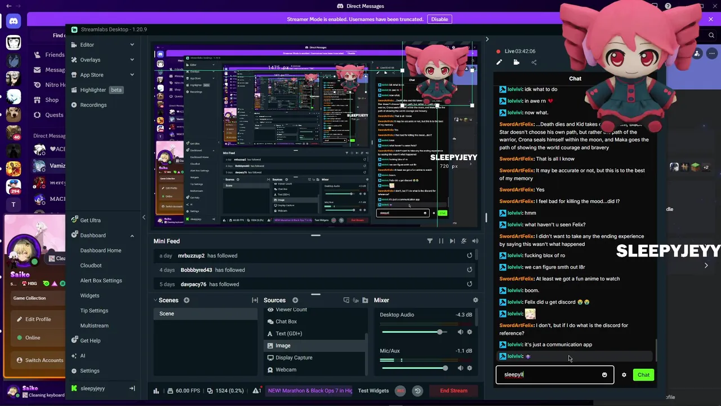Disable Streamer Mode in Discord banner

click(x=439, y=19)
